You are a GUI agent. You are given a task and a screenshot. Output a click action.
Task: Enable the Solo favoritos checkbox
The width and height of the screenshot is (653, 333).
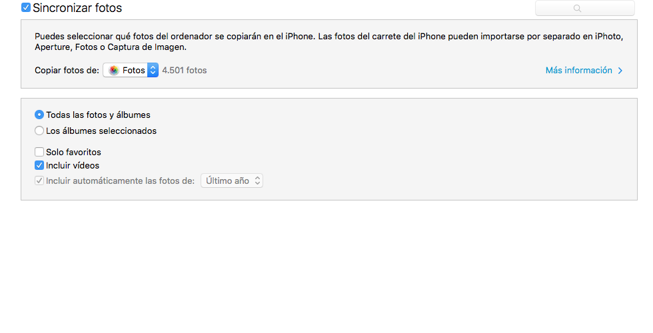pyautogui.click(x=39, y=152)
